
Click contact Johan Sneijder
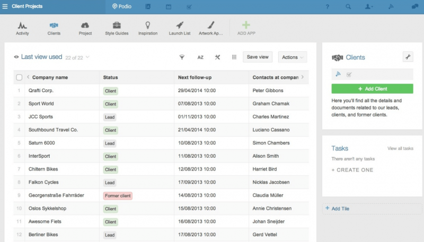pos(269,221)
